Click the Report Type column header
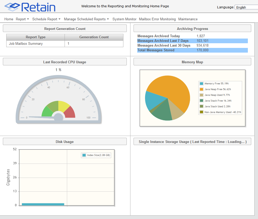The width and height of the screenshot is (258, 219). coord(36,37)
